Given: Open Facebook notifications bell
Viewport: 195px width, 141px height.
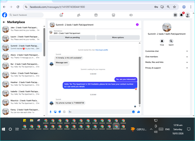Looking at the screenshot, I should (181, 15).
